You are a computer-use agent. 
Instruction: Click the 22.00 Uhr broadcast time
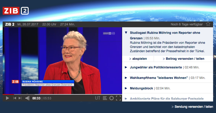(49, 24)
